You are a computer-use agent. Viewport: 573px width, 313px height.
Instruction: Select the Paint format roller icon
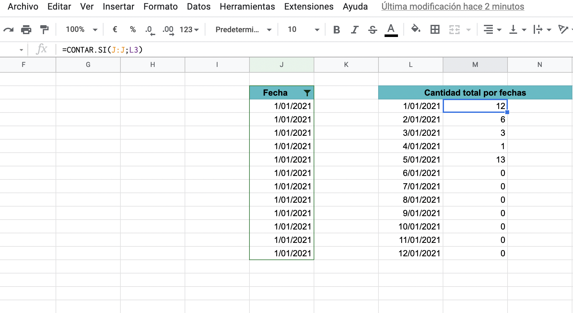(x=44, y=30)
